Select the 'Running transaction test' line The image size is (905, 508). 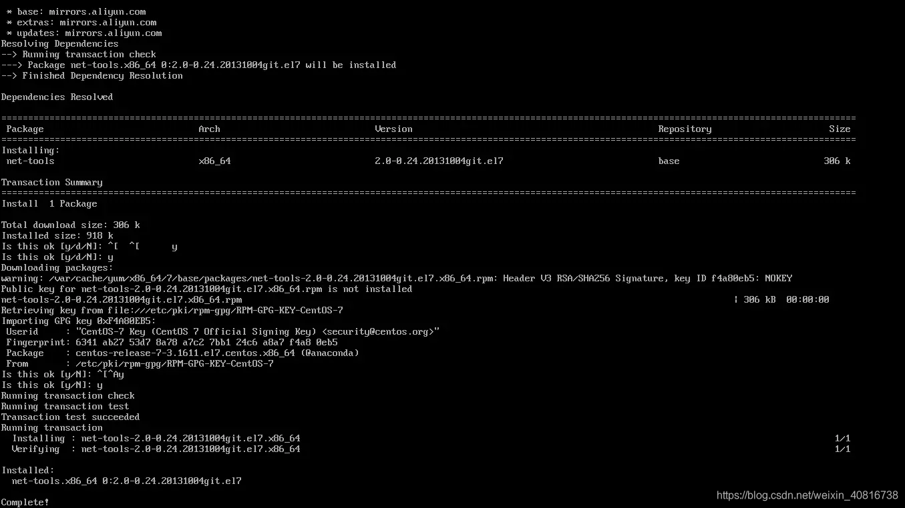65,407
